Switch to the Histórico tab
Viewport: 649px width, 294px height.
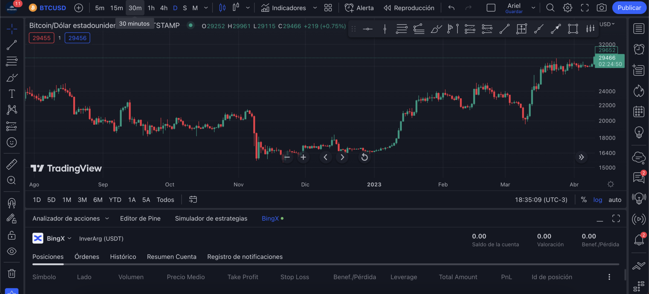coord(123,257)
